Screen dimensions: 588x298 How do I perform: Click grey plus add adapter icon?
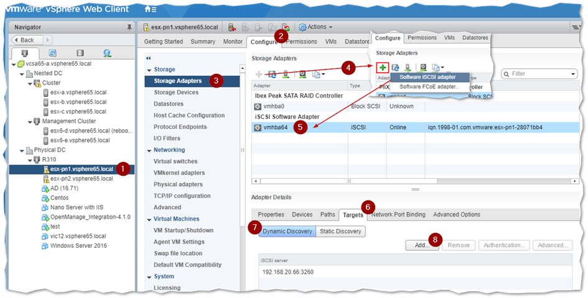259,74
